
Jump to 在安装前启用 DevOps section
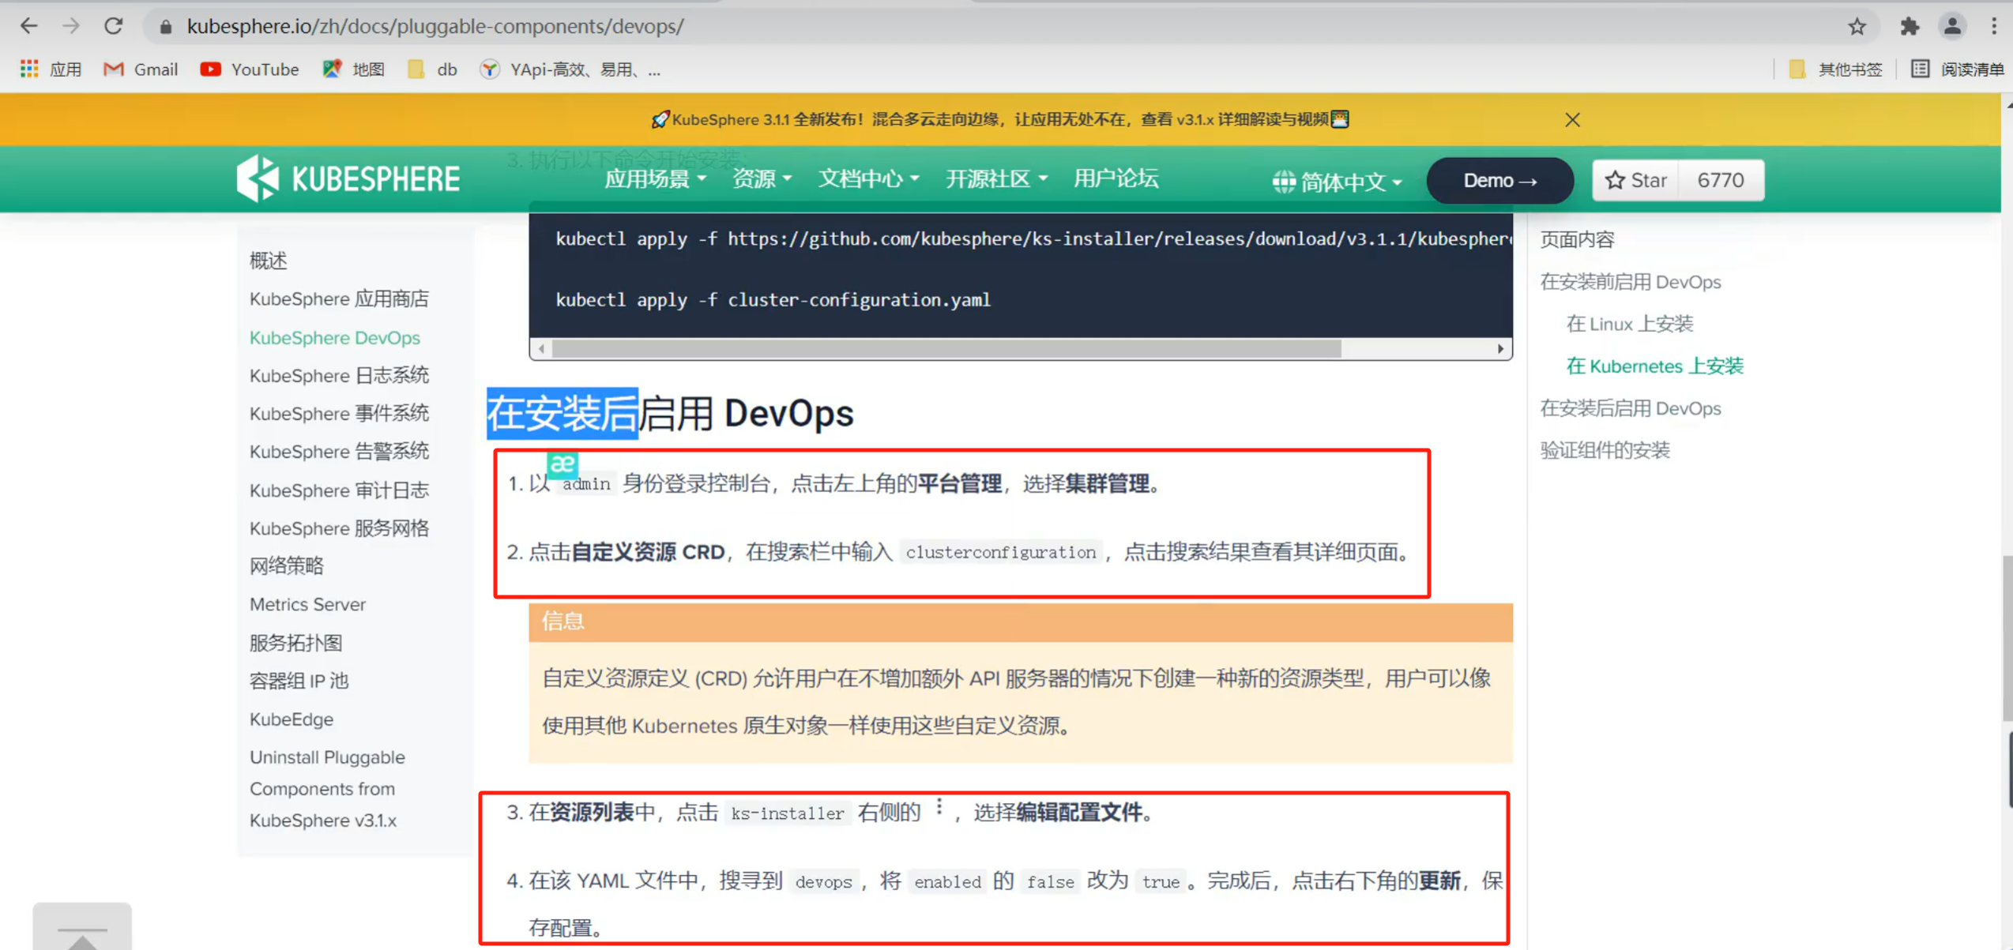(1631, 282)
